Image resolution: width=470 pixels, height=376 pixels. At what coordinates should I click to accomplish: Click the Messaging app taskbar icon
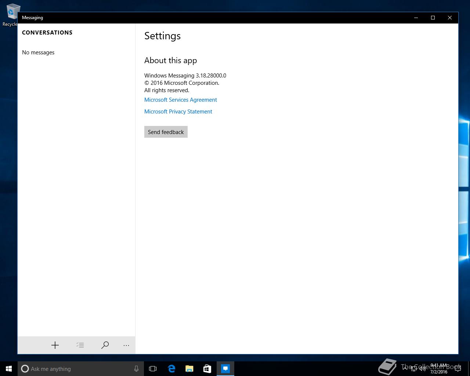(x=225, y=369)
